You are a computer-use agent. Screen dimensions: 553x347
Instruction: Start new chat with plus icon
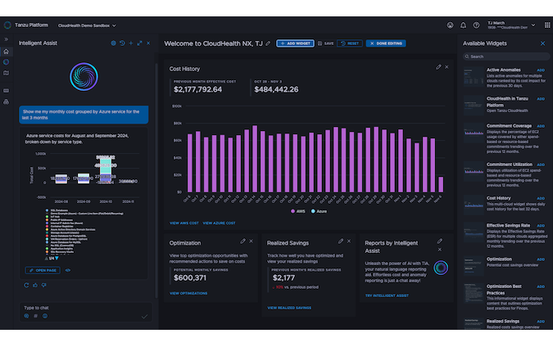pos(131,43)
